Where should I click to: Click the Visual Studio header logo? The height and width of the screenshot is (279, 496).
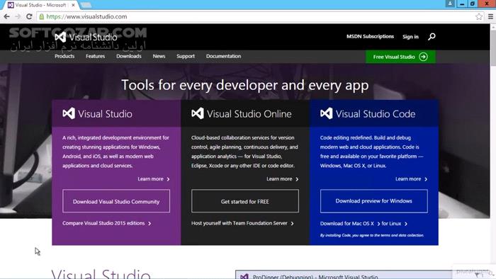pos(86,38)
